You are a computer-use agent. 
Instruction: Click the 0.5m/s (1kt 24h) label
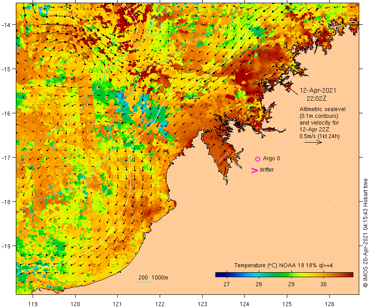coord(319,136)
